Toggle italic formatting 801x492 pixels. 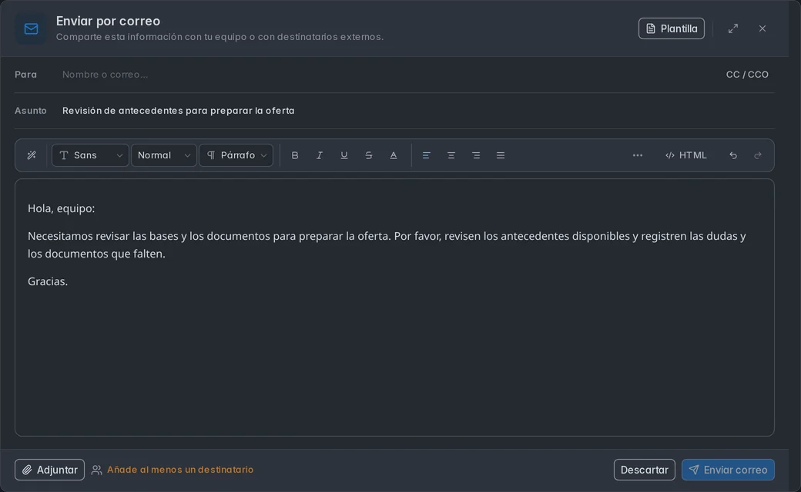tap(320, 155)
